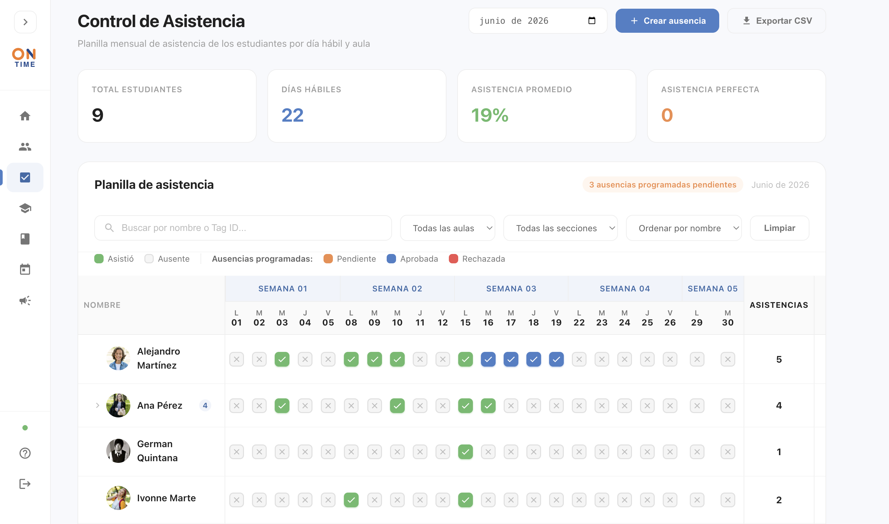Open the calendar picker icon in month field
Screen dimensions: 889x524
tap(592, 21)
